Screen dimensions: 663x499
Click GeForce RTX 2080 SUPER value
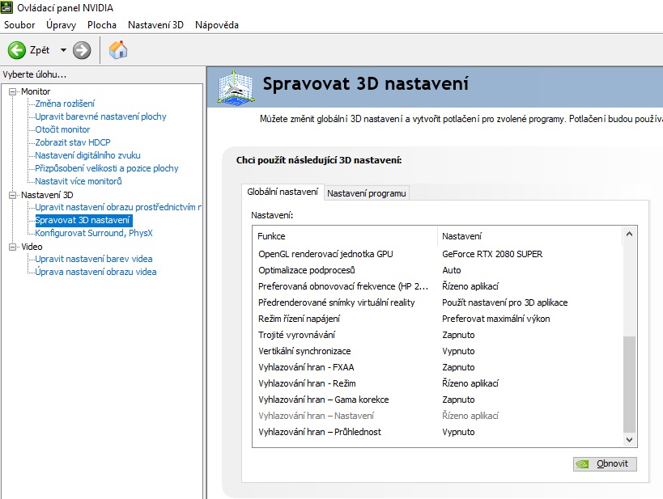click(x=492, y=254)
